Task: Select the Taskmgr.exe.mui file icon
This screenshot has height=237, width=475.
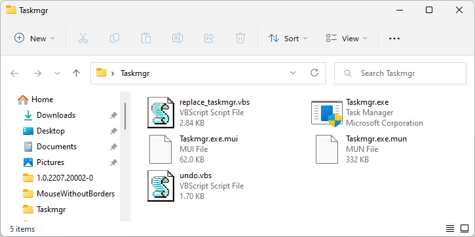Action: 161,149
